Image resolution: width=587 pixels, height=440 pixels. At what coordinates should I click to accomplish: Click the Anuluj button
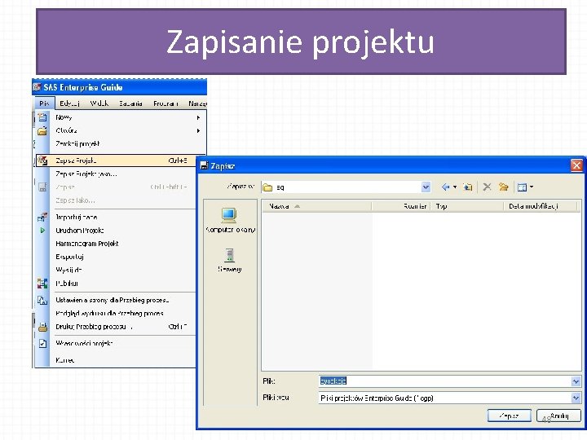pyautogui.click(x=559, y=416)
